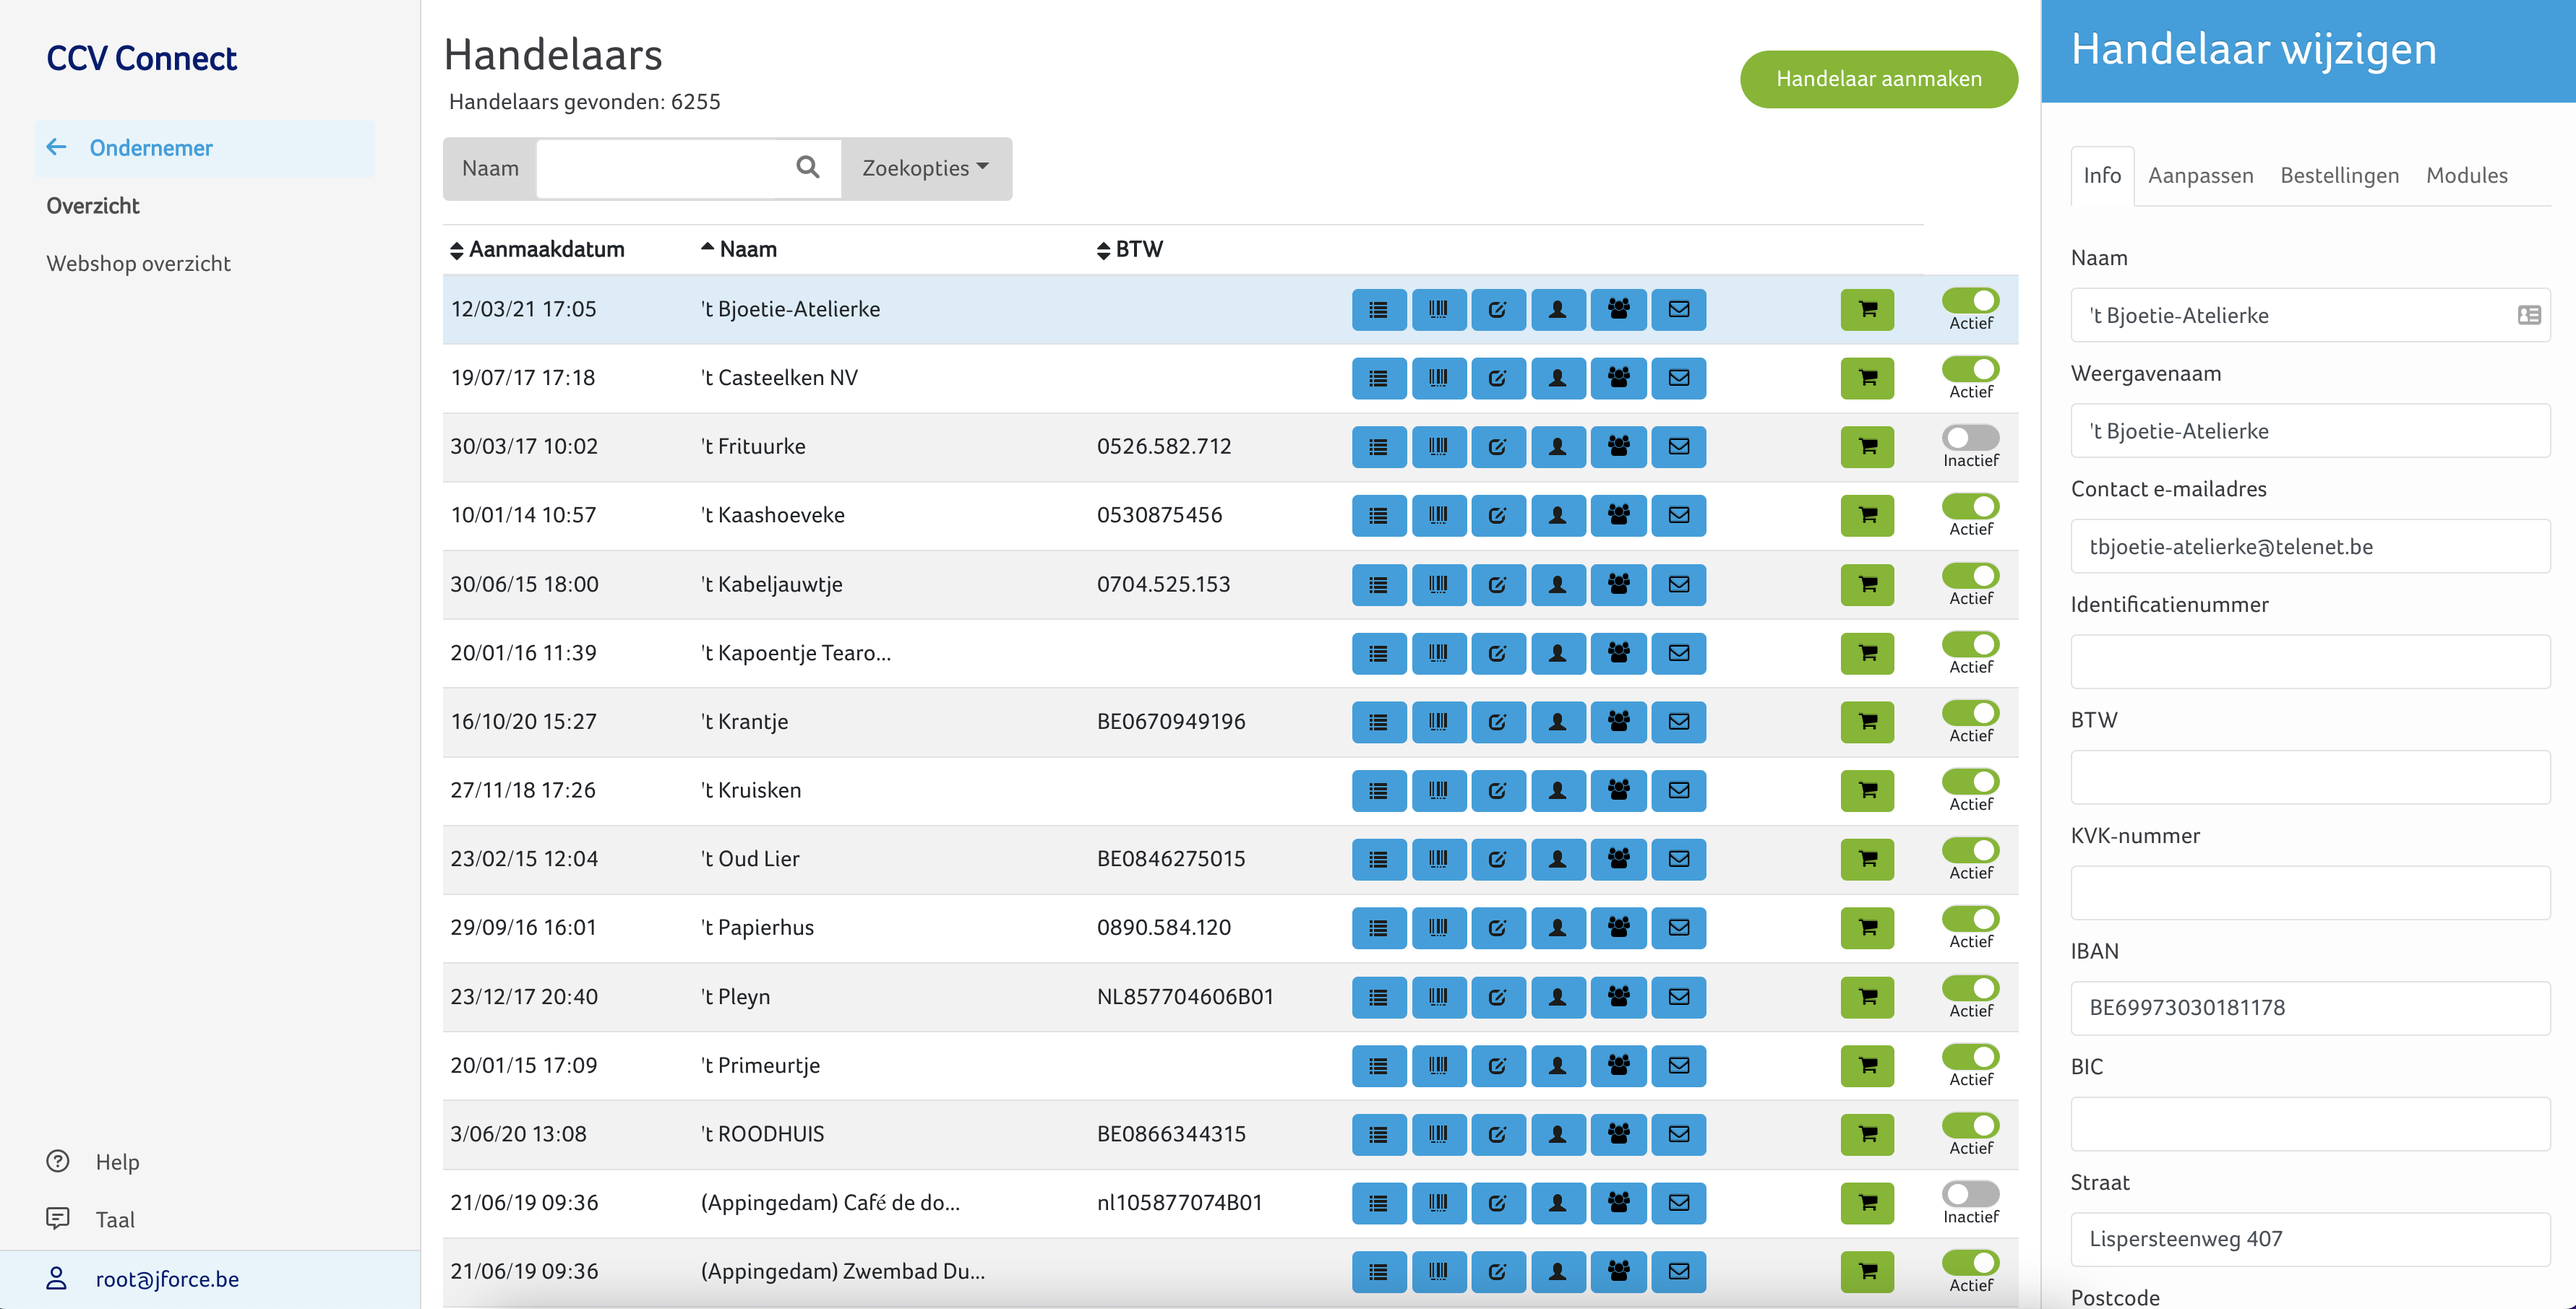
Task: Click the edit icon for 't Kaashoeveke
Action: (1497, 516)
